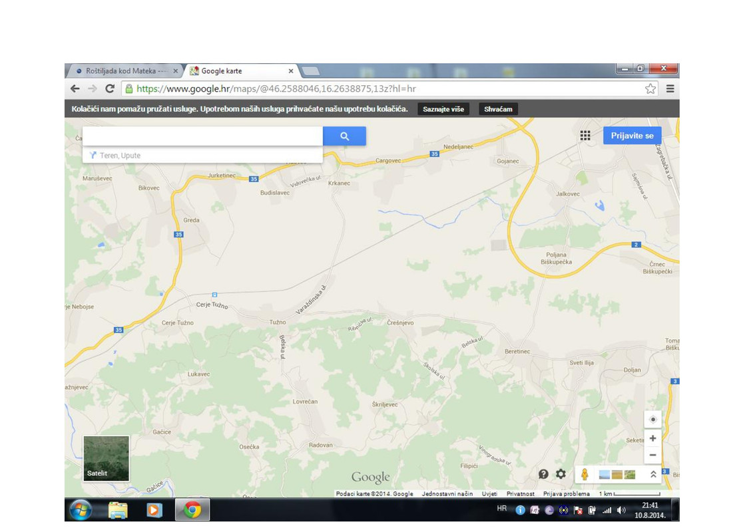Click Saznajte više button
Image resolution: width=753 pixels, height=532 pixels.
[443, 109]
